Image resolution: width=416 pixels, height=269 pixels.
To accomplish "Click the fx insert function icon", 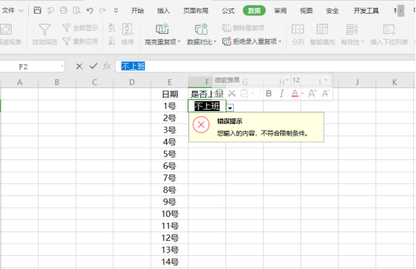I will [x=107, y=66].
